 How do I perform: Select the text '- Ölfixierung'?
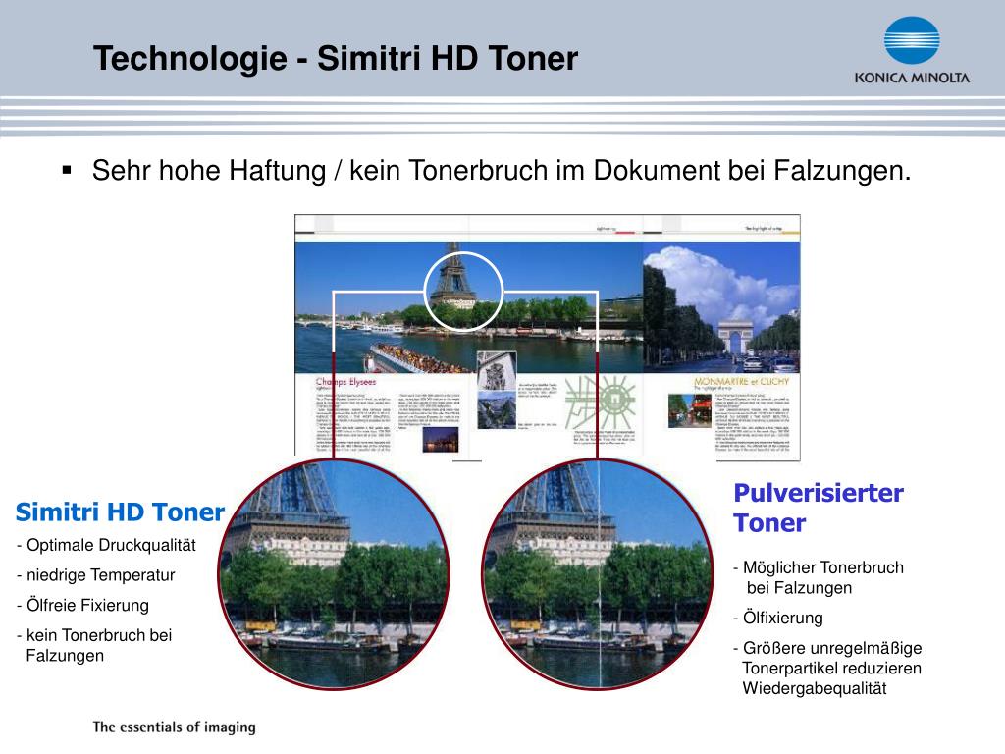click(x=778, y=619)
